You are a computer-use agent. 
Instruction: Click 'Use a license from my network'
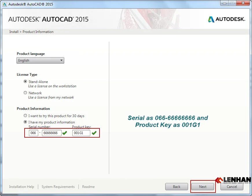(x=51, y=97)
